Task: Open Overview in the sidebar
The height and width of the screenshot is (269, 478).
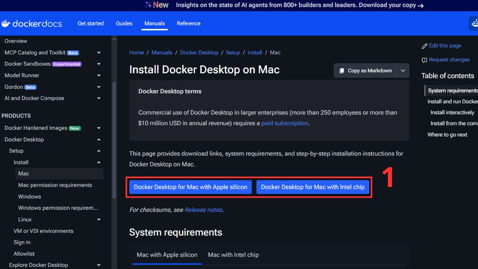Action: pyautogui.click(x=16, y=41)
